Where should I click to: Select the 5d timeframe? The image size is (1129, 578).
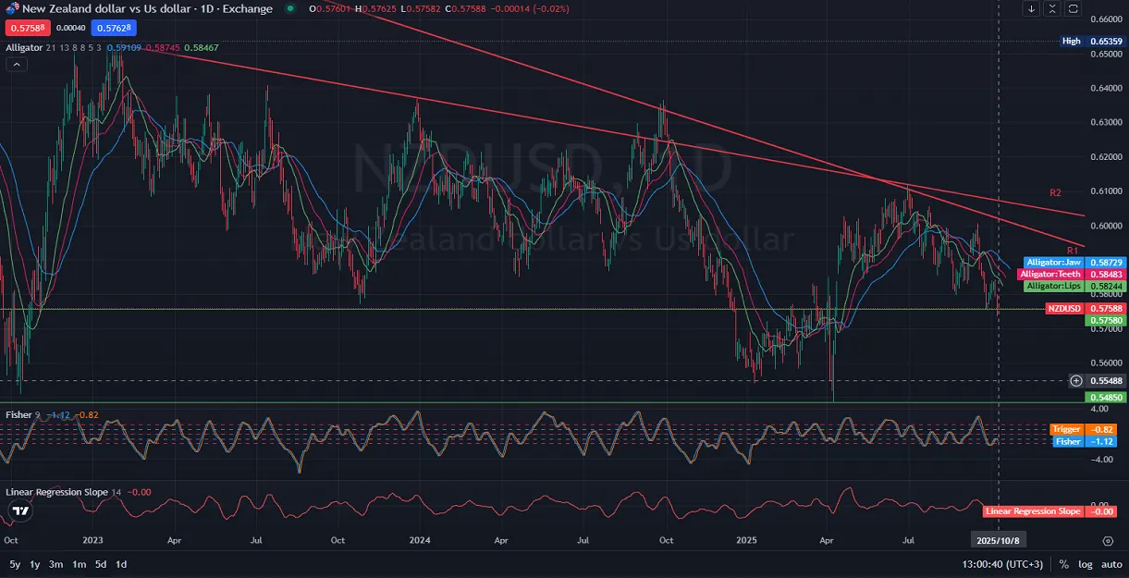[102, 562]
